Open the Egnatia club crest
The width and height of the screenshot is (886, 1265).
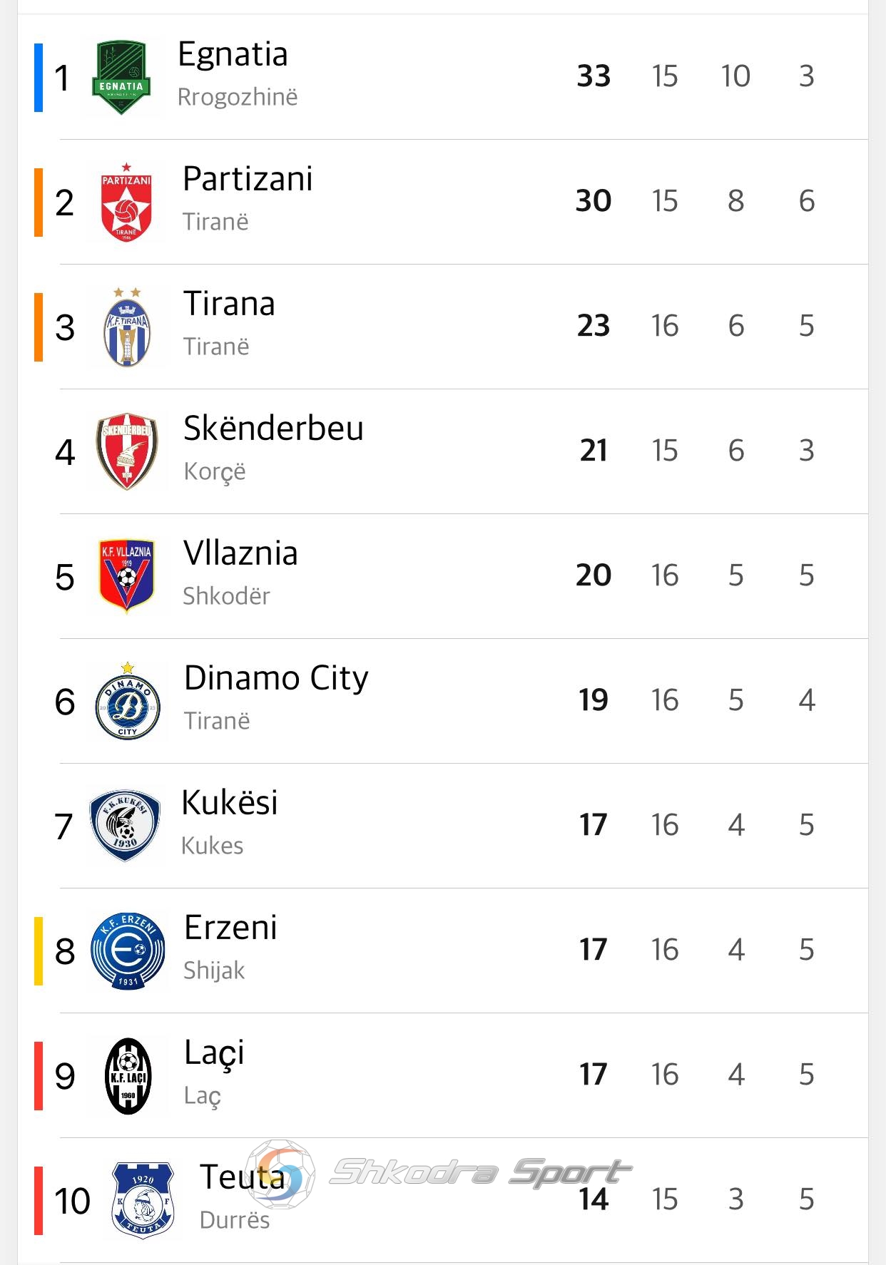pos(121,77)
